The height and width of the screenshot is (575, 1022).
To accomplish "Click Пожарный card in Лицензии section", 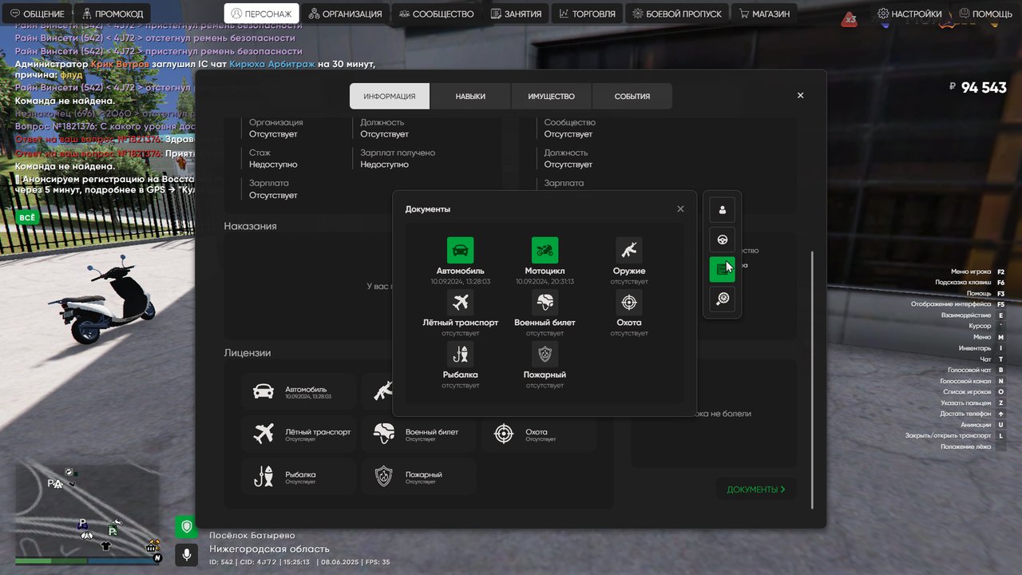I will pyautogui.click(x=418, y=477).
